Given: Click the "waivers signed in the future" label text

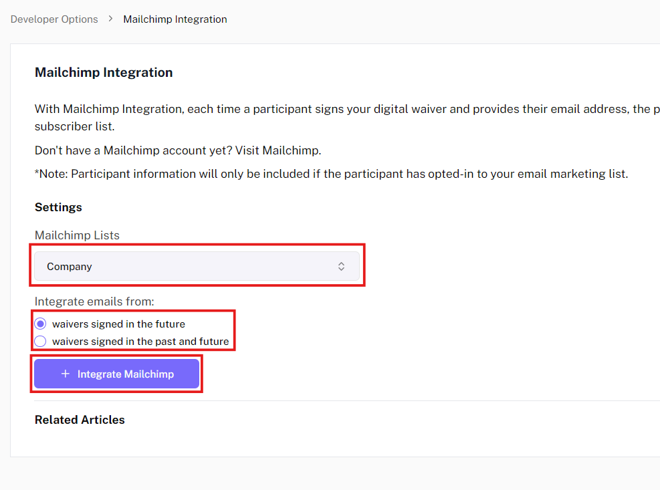Looking at the screenshot, I should [x=118, y=324].
